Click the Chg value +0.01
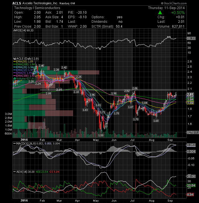This screenshot has height=203, width=199. coord(180,17)
